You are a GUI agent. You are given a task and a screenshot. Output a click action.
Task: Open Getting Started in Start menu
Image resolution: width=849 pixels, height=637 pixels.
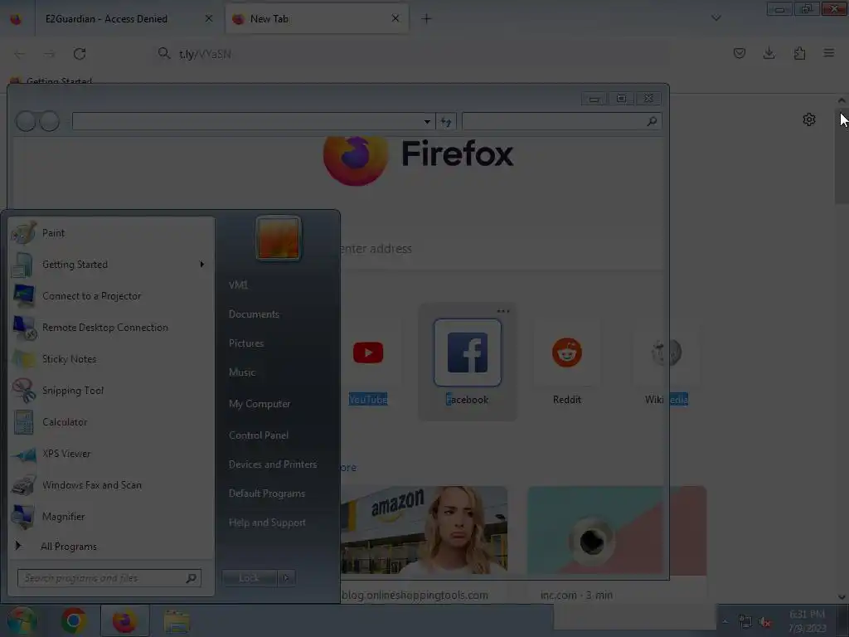[x=111, y=265]
